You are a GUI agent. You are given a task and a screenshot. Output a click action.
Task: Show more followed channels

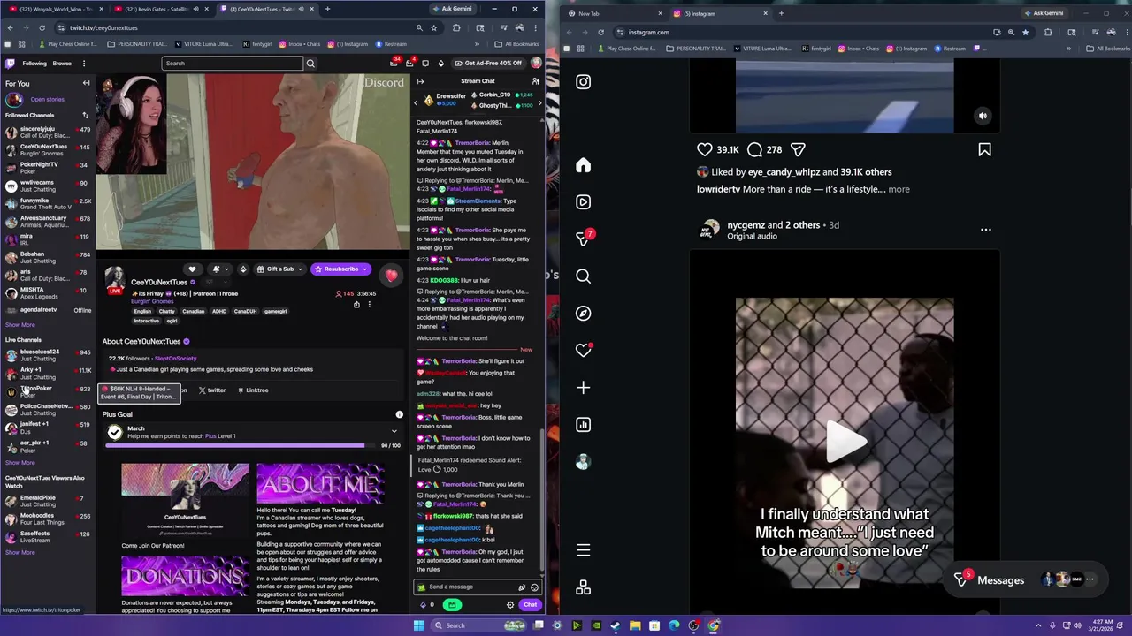coord(20,325)
